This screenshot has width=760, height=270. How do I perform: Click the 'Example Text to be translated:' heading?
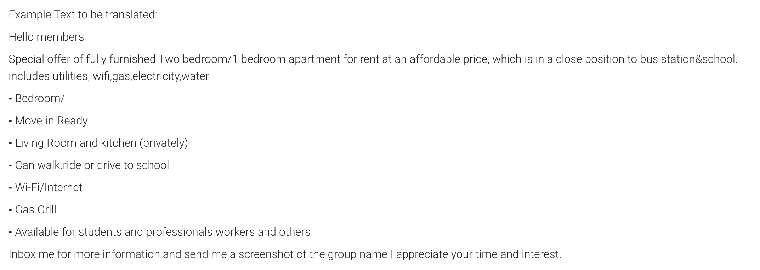pyautogui.click(x=83, y=15)
